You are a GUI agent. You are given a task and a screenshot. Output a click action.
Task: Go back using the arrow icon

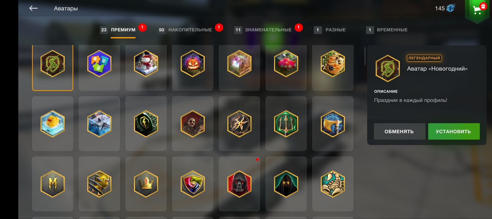click(33, 9)
